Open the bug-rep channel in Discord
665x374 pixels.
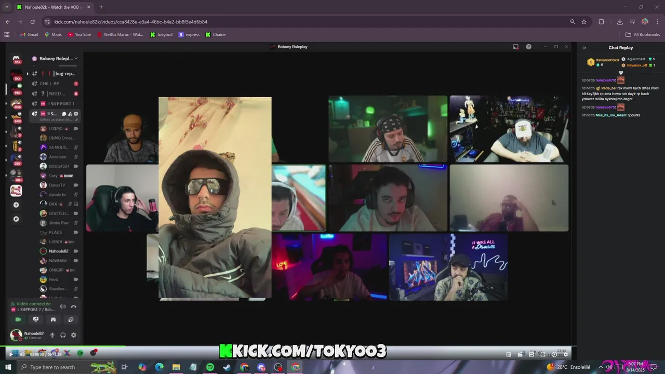pos(55,74)
